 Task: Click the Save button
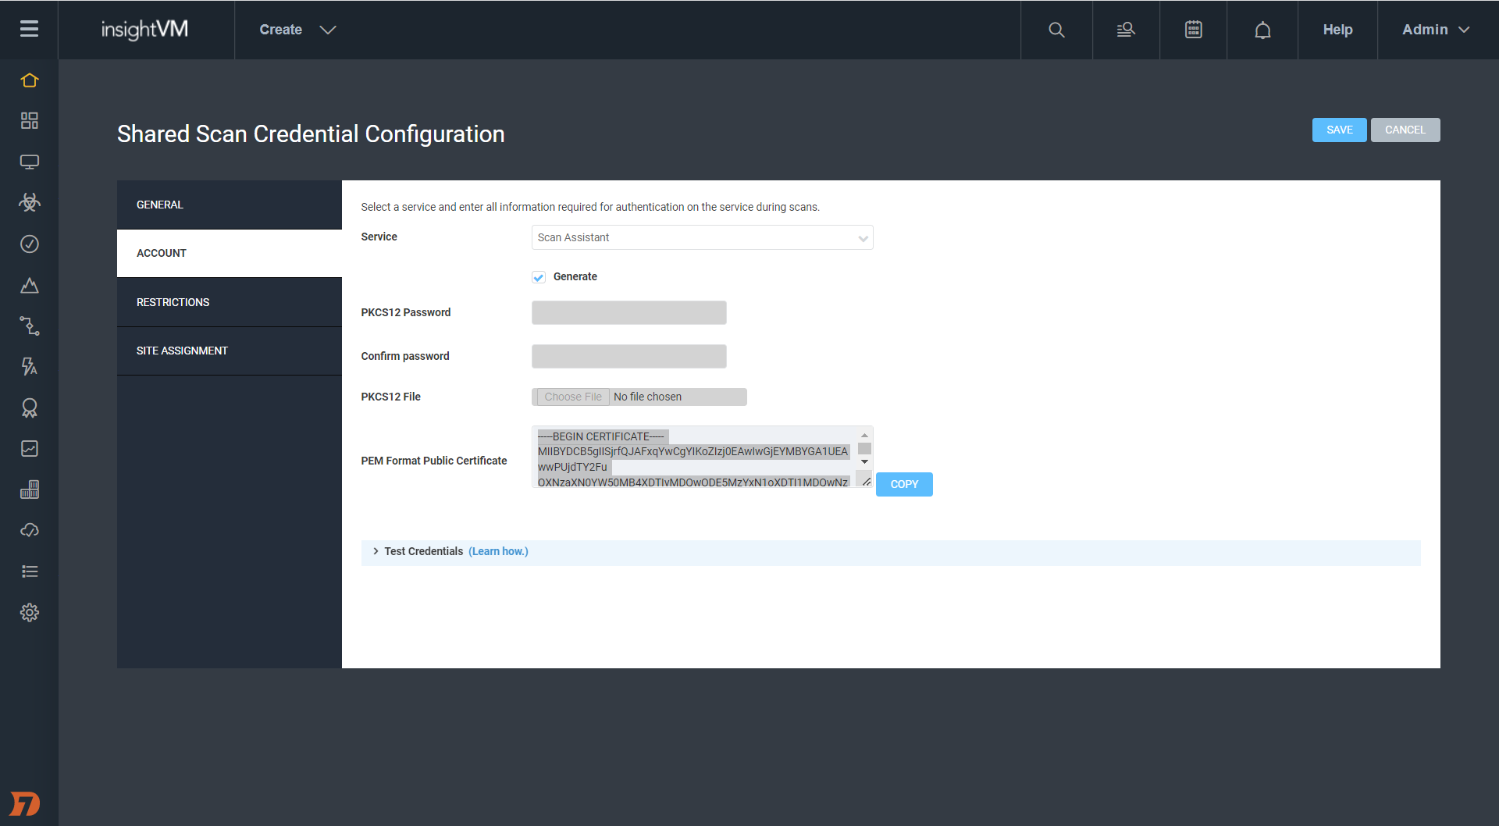[x=1339, y=130]
